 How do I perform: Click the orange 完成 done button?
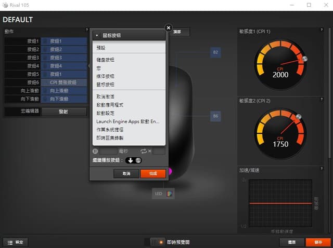pos(153,174)
